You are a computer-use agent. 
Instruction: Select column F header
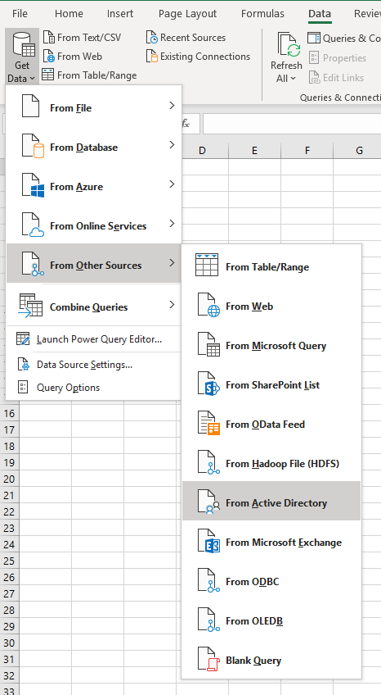[307, 151]
